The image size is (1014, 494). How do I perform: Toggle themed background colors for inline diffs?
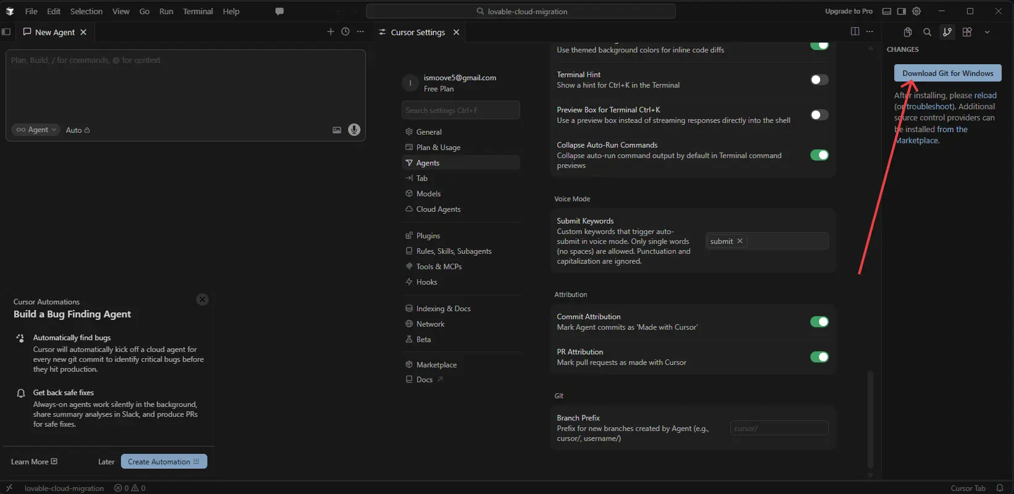pyautogui.click(x=820, y=45)
